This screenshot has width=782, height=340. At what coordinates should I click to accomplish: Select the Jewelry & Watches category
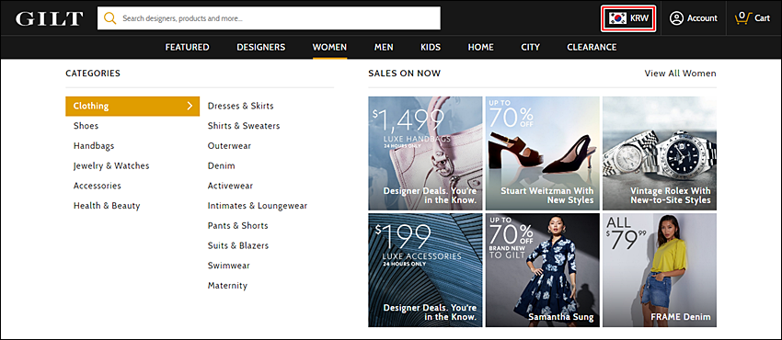click(x=111, y=165)
